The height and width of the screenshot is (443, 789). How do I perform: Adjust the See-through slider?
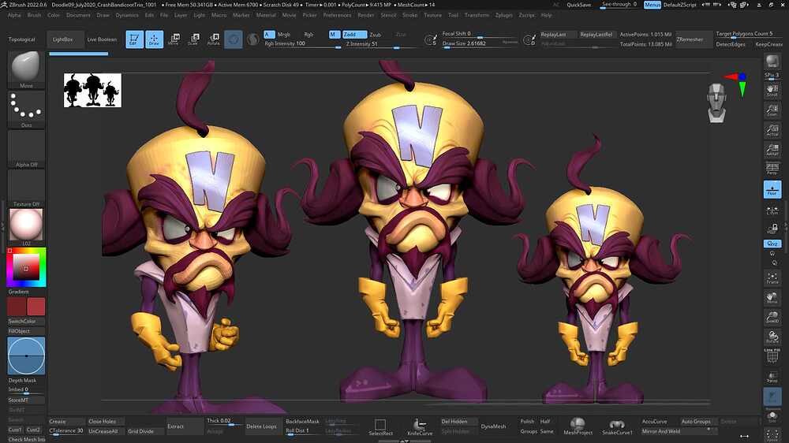pos(619,5)
